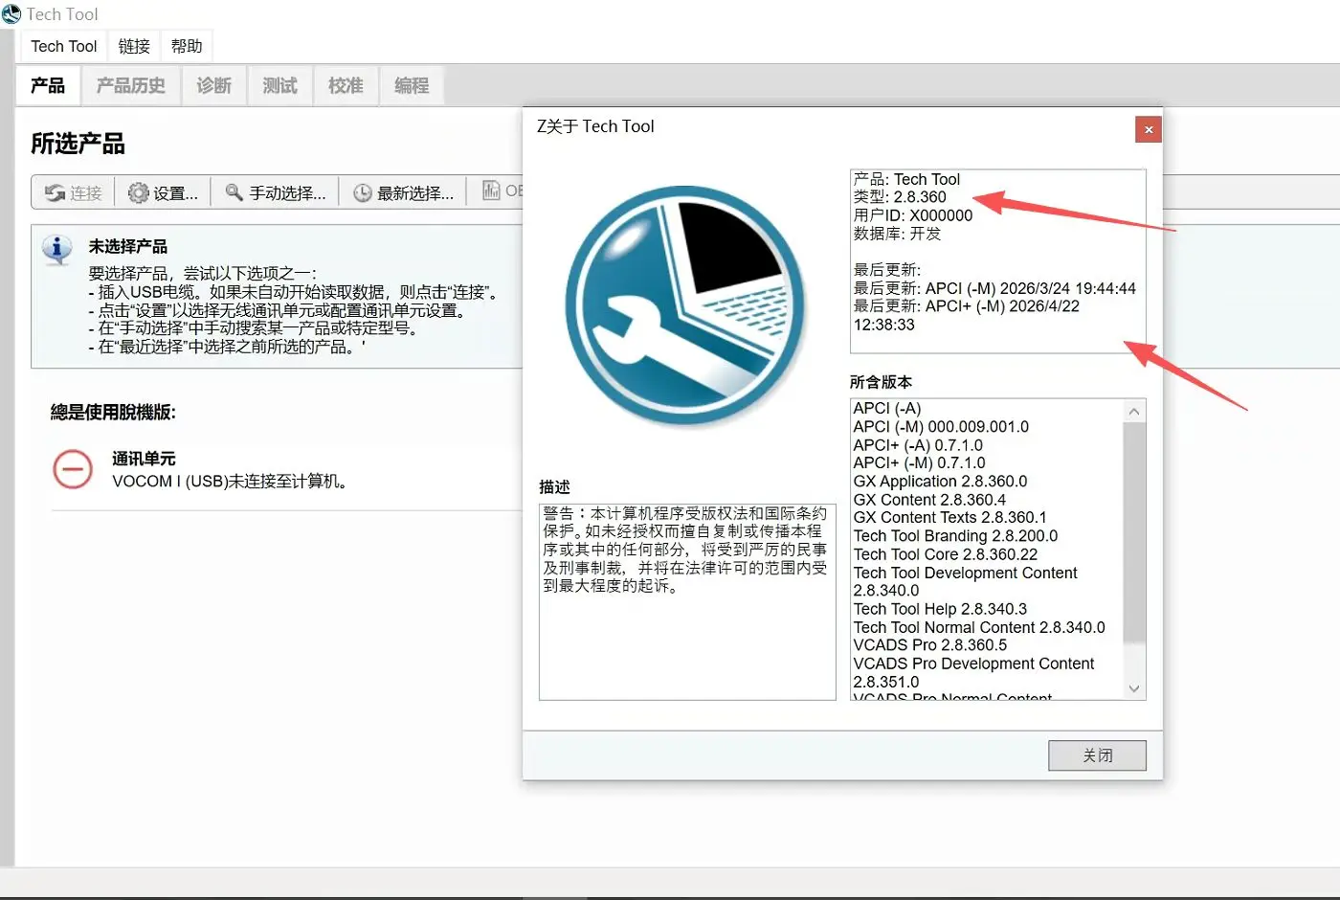Click the Tech Tool app icon in title bar
The height and width of the screenshot is (900, 1340).
11,14
